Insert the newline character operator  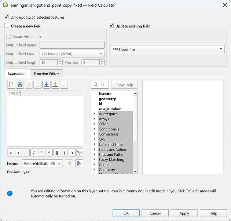point(80,153)
